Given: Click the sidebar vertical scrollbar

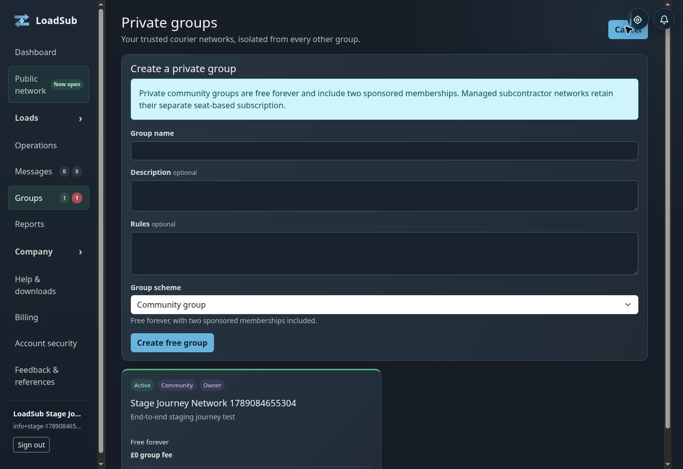Looking at the screenshot, I should 101,230.
